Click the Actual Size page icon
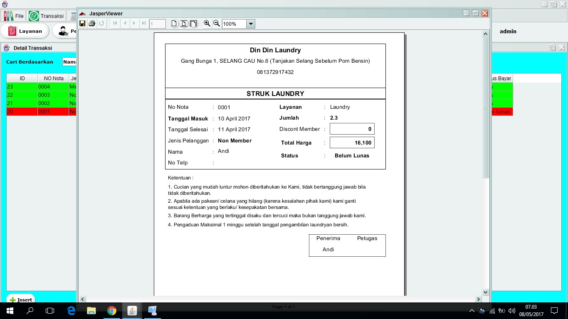Screen dimensions: 568x319 (x=174, y=24)
